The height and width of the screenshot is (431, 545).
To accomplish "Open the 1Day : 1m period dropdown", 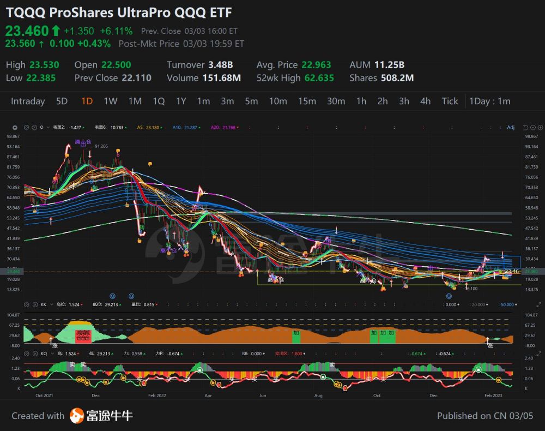I will click(489, 101).
